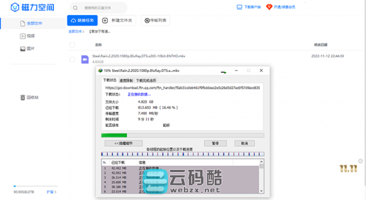366x200 pixels.
Task: Switch to the 下载完成选项 tab
Action: point(146,81)
